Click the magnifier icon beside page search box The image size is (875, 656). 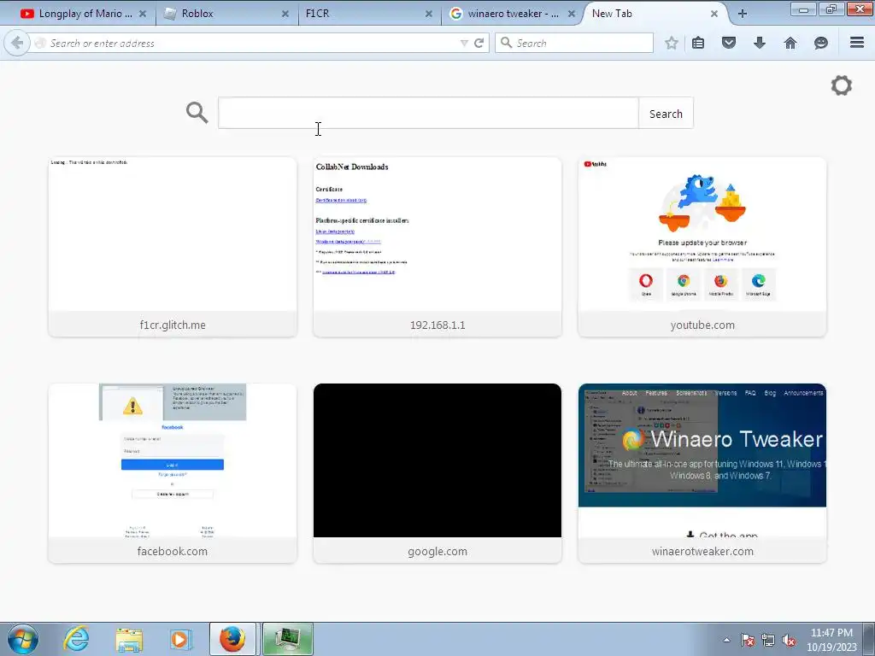click(197, 113)
